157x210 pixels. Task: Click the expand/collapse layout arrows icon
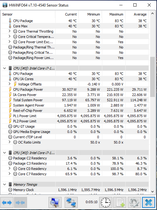[x=7, y=202]
